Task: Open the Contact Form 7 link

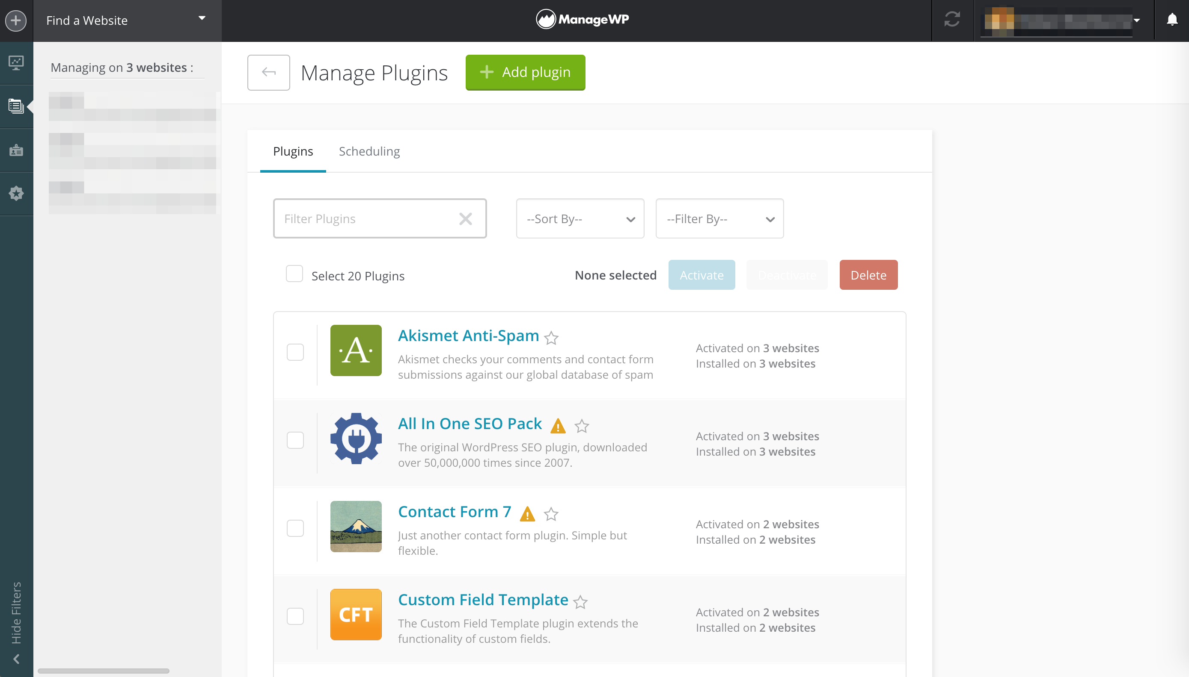Action: [455, 512]
